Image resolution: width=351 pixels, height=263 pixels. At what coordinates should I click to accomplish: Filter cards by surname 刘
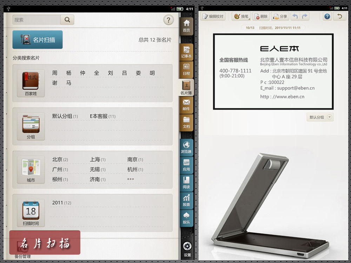110,73
